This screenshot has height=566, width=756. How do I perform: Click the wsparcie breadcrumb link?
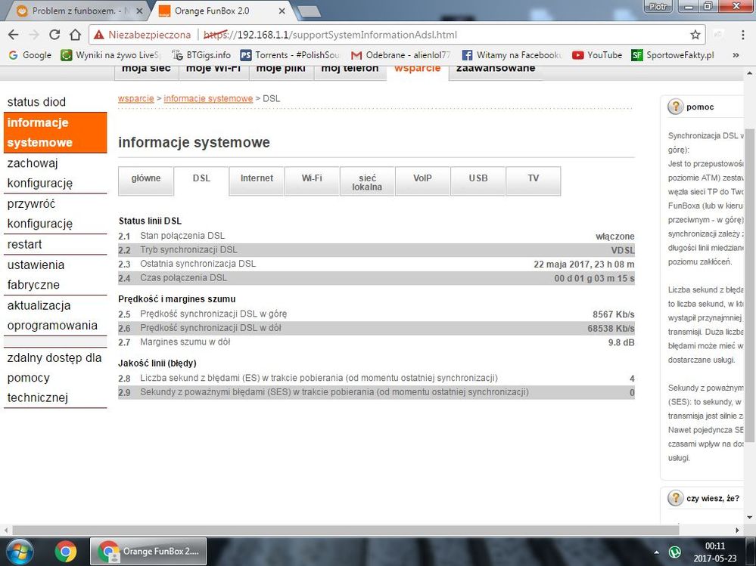135,99
